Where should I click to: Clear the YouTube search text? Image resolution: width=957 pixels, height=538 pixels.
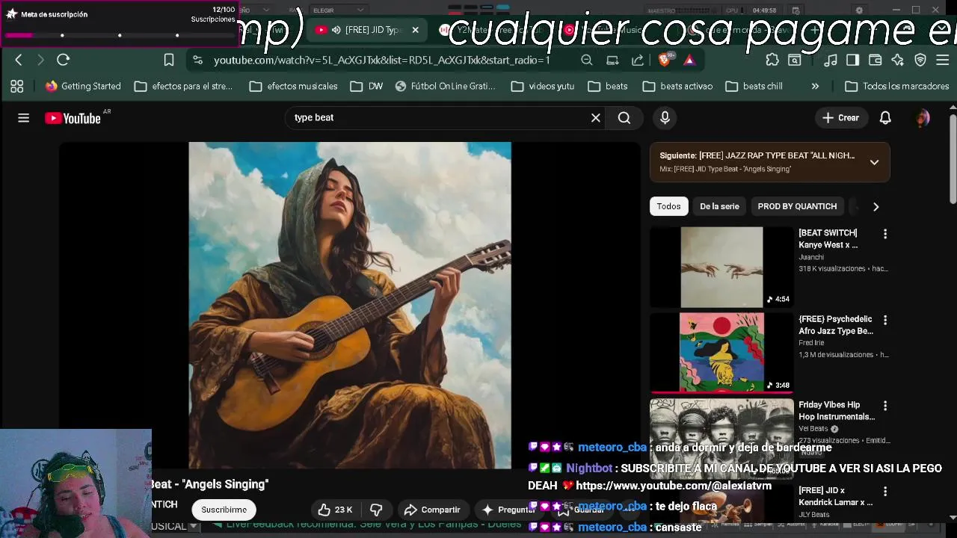[596, 117]
